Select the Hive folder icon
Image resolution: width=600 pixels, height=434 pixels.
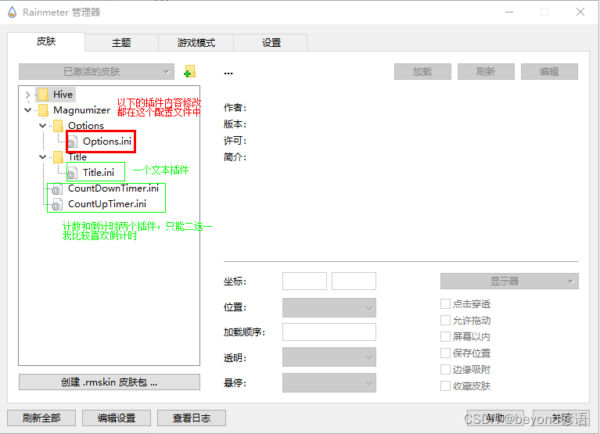43,95
